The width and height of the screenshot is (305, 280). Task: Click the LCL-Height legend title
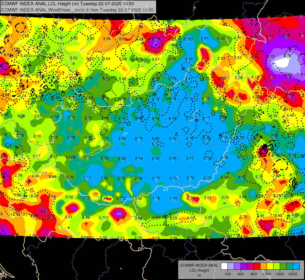point(199,270)
